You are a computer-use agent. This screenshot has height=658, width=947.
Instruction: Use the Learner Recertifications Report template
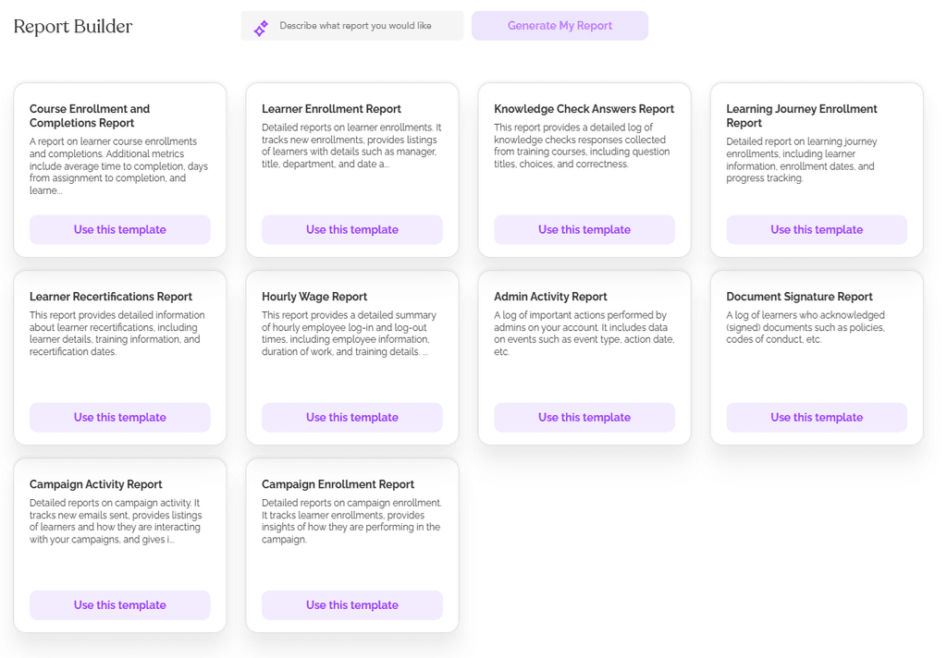[x=119, y=417]
